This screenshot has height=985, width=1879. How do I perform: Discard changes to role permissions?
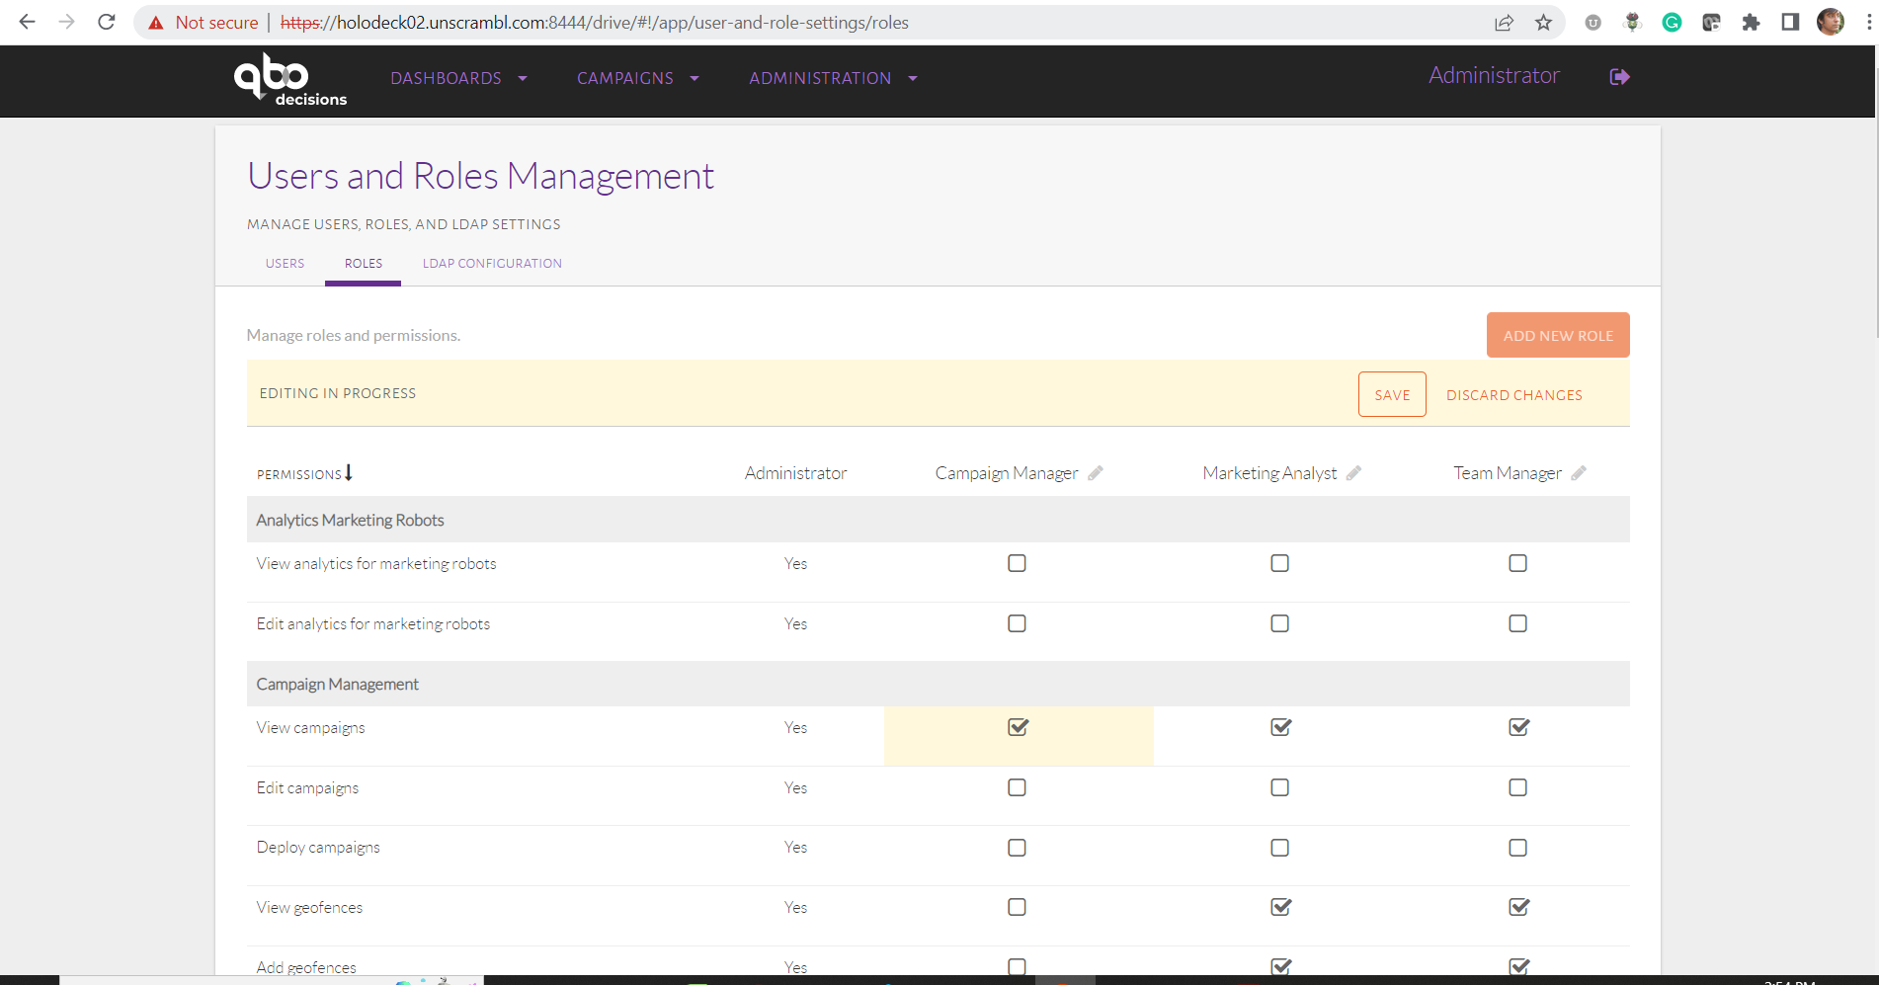(x=1513, y=395)
